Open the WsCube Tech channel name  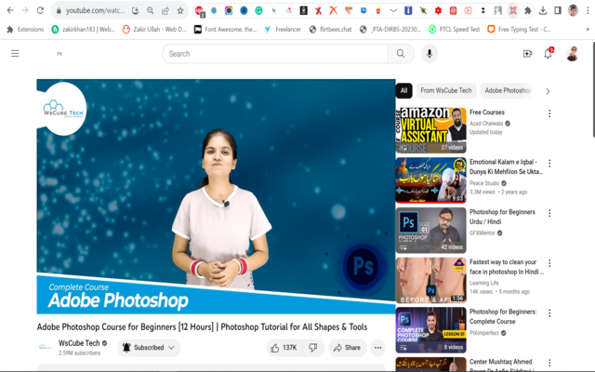coord(79,343)
